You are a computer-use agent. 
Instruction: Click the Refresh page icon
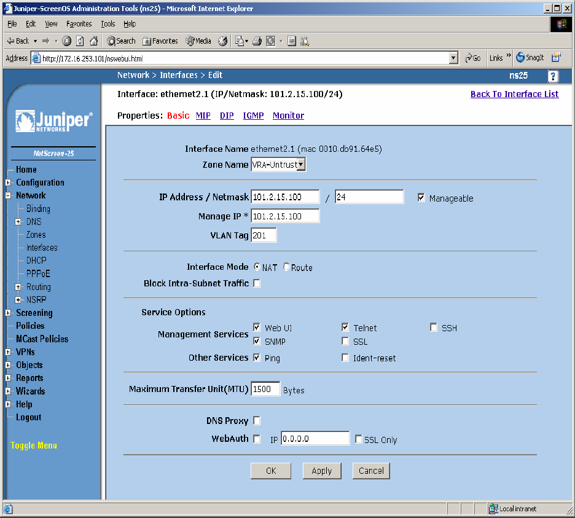coord(80,41)
